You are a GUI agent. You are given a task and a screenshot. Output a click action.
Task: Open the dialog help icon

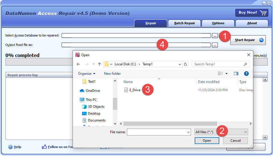click(246, 74)
